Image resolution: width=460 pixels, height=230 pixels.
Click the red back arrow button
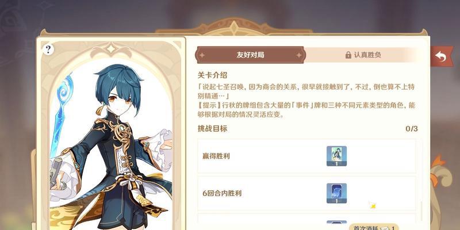(x=441, y=56)
